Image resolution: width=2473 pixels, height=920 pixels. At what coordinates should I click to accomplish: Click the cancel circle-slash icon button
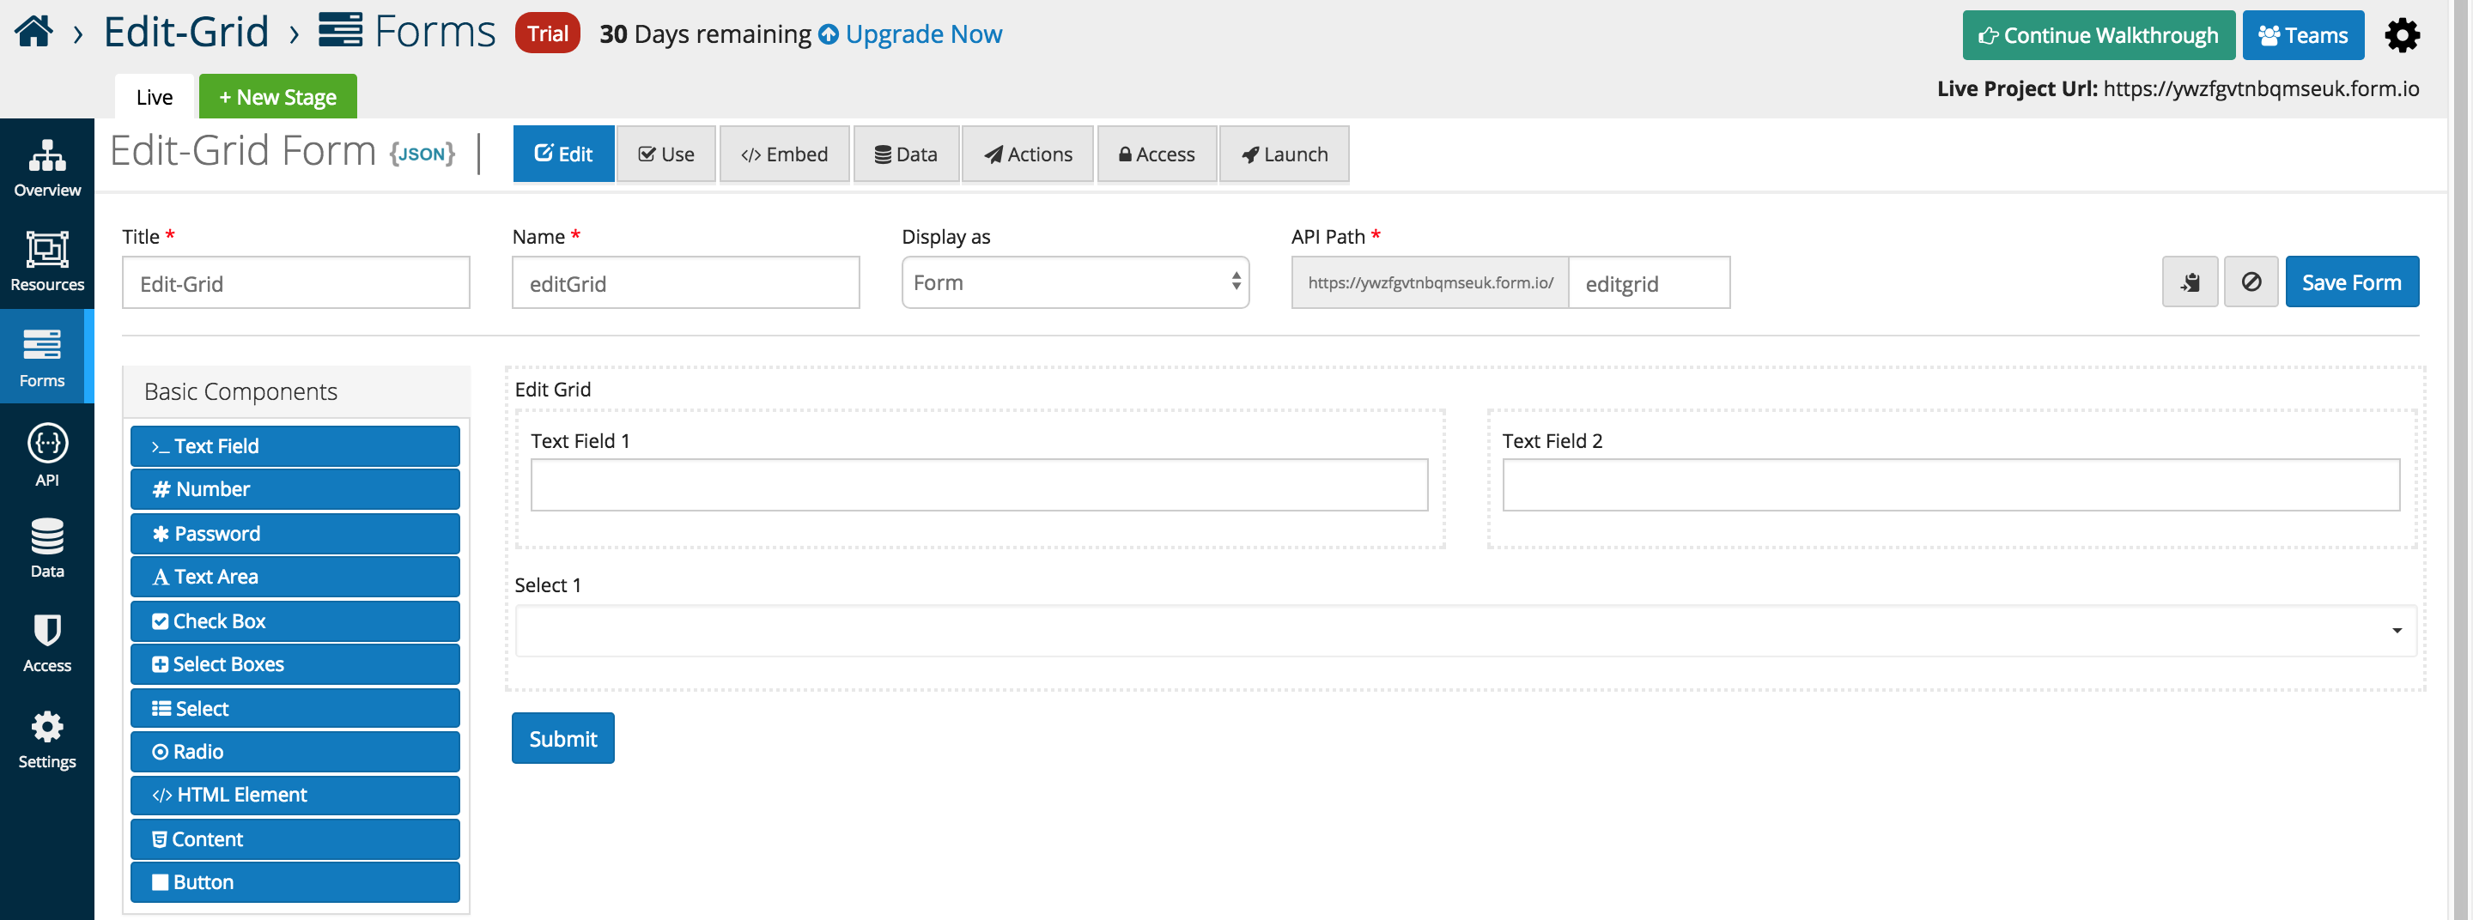pos(2251,282)
